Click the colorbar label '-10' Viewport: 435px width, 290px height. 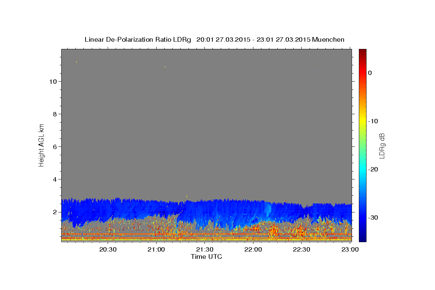[373, 121]
